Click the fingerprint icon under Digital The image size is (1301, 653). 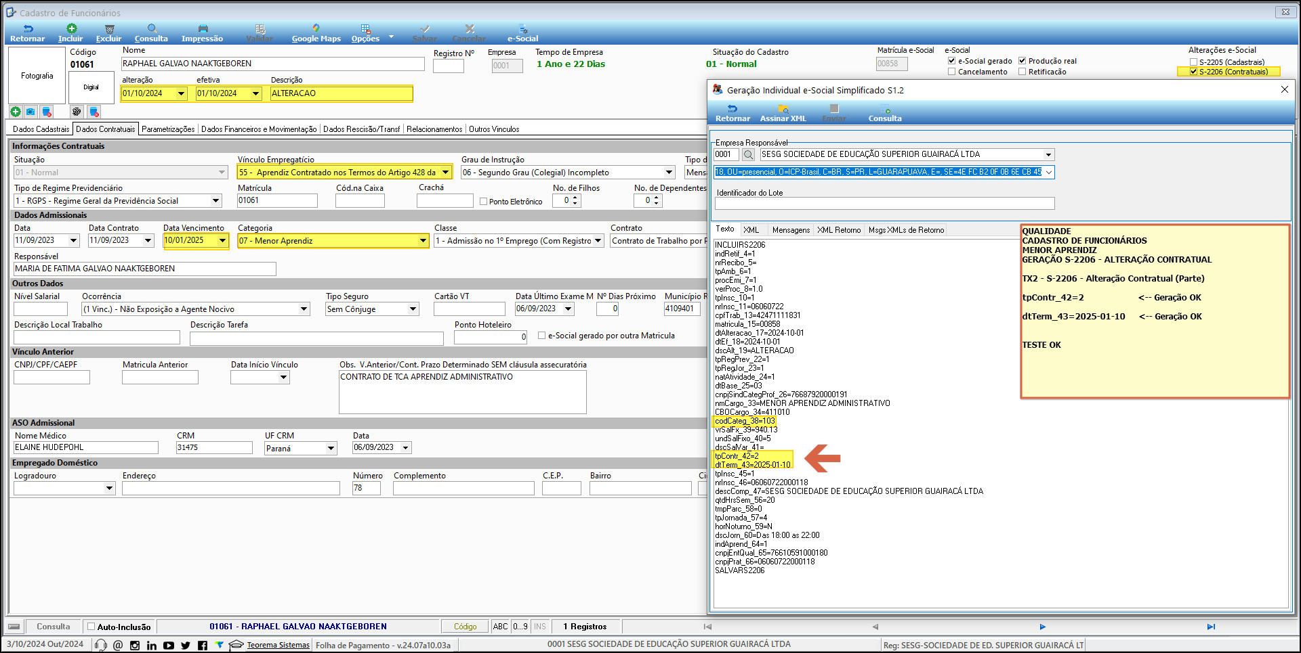[x=77, y=112]
